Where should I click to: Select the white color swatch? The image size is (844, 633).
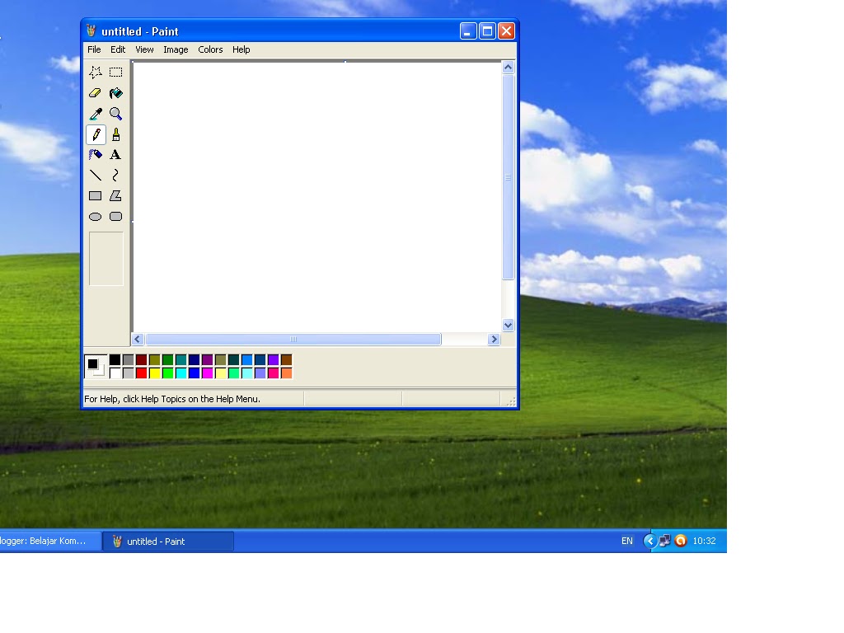[x=115, y=373]
